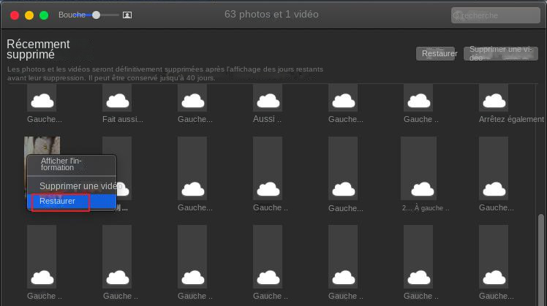
Task: Click the vertical scrollbar on the right edge
Action: [x=541, y=260]
